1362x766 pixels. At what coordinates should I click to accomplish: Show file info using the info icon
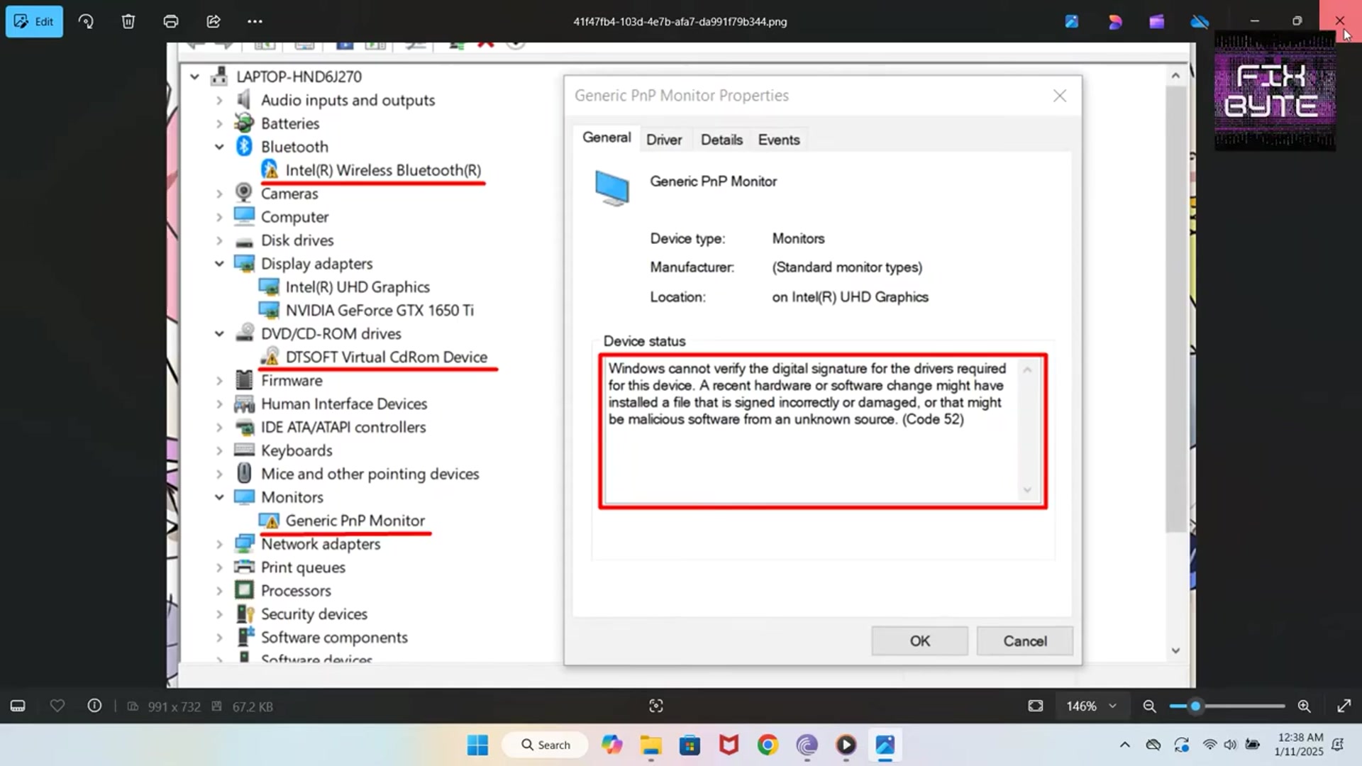click(x=94, y=706)
